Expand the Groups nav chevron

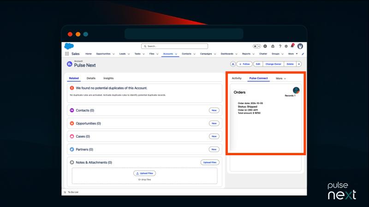282,54
